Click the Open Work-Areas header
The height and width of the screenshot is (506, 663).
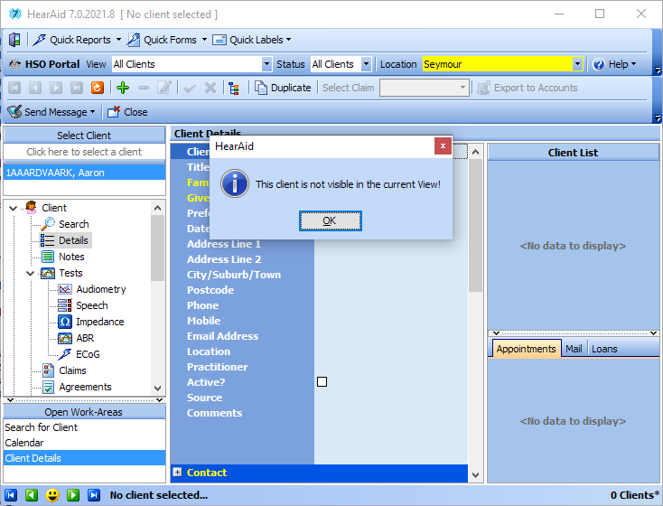(x=84, y=412)
